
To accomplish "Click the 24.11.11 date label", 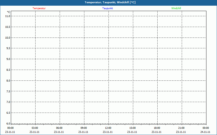I will tap(205, 132).
